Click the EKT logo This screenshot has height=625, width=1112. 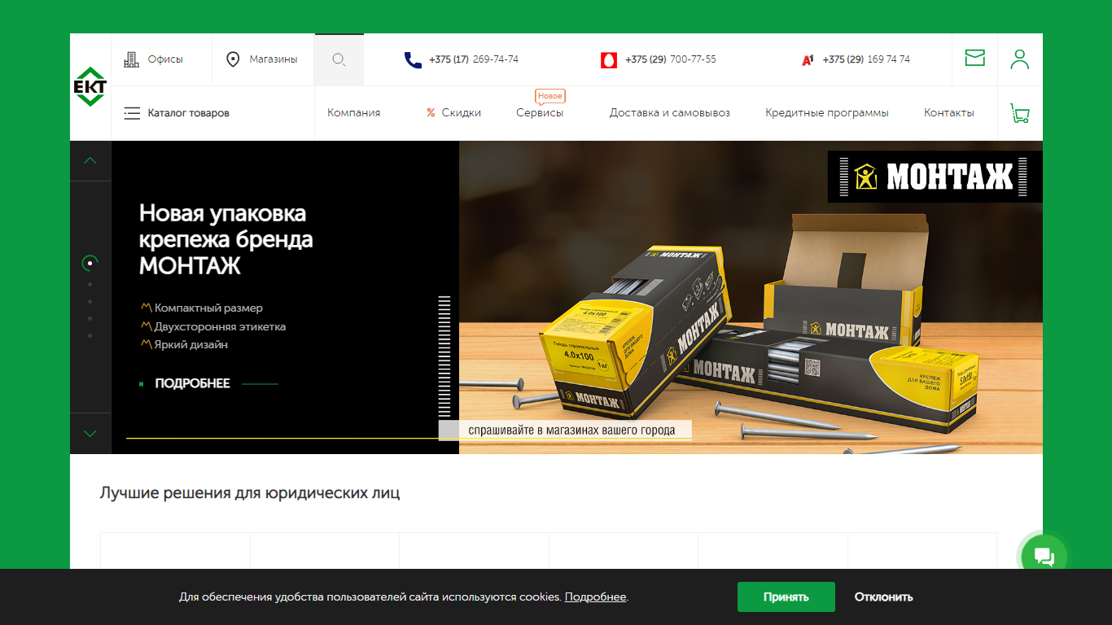tap(90, 87)
